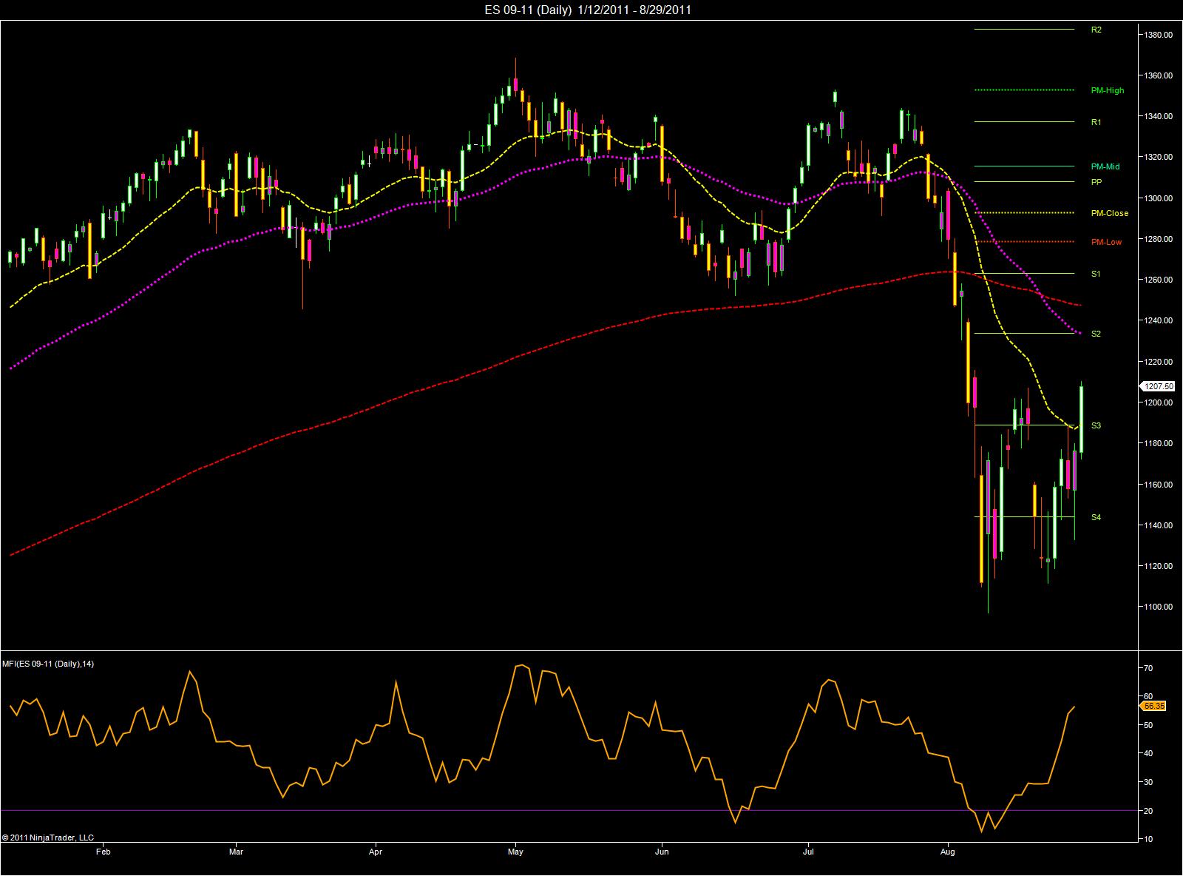Select the 40 level on MFI axis
Image resolution: width=1183 pixels, height=876 pixels.
[1149, 753]
